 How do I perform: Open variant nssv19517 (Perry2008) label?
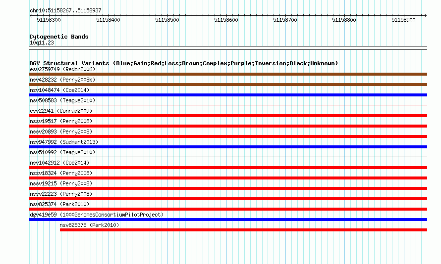tap(61, 121)
